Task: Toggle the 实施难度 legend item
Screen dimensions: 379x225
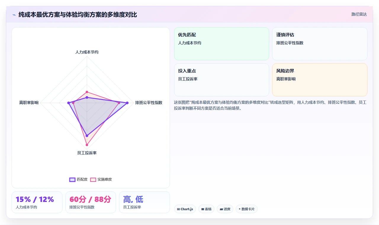Action: coord(101,179)
